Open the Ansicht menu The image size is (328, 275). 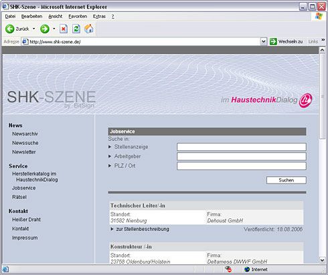coord(56,16)
